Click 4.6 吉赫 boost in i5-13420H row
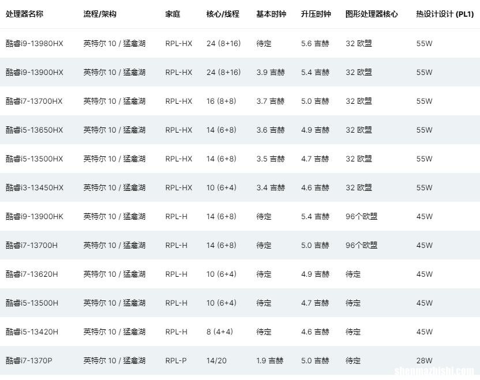 [x=315, y=332]
